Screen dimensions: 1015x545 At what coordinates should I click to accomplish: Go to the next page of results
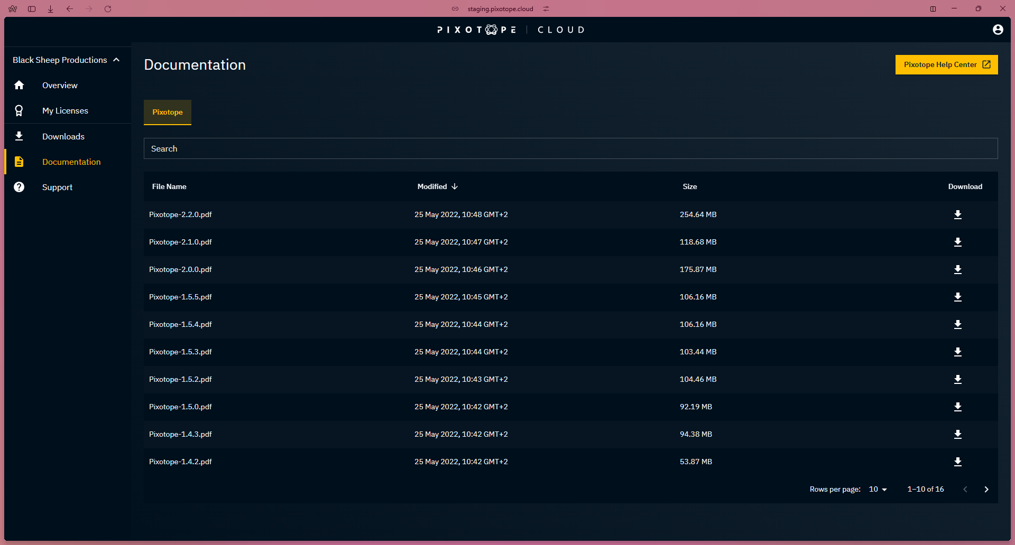click(986, 490)
